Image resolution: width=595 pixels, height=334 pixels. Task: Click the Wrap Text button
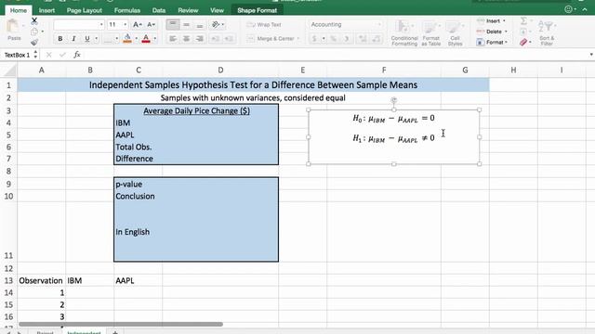point(264,25)
